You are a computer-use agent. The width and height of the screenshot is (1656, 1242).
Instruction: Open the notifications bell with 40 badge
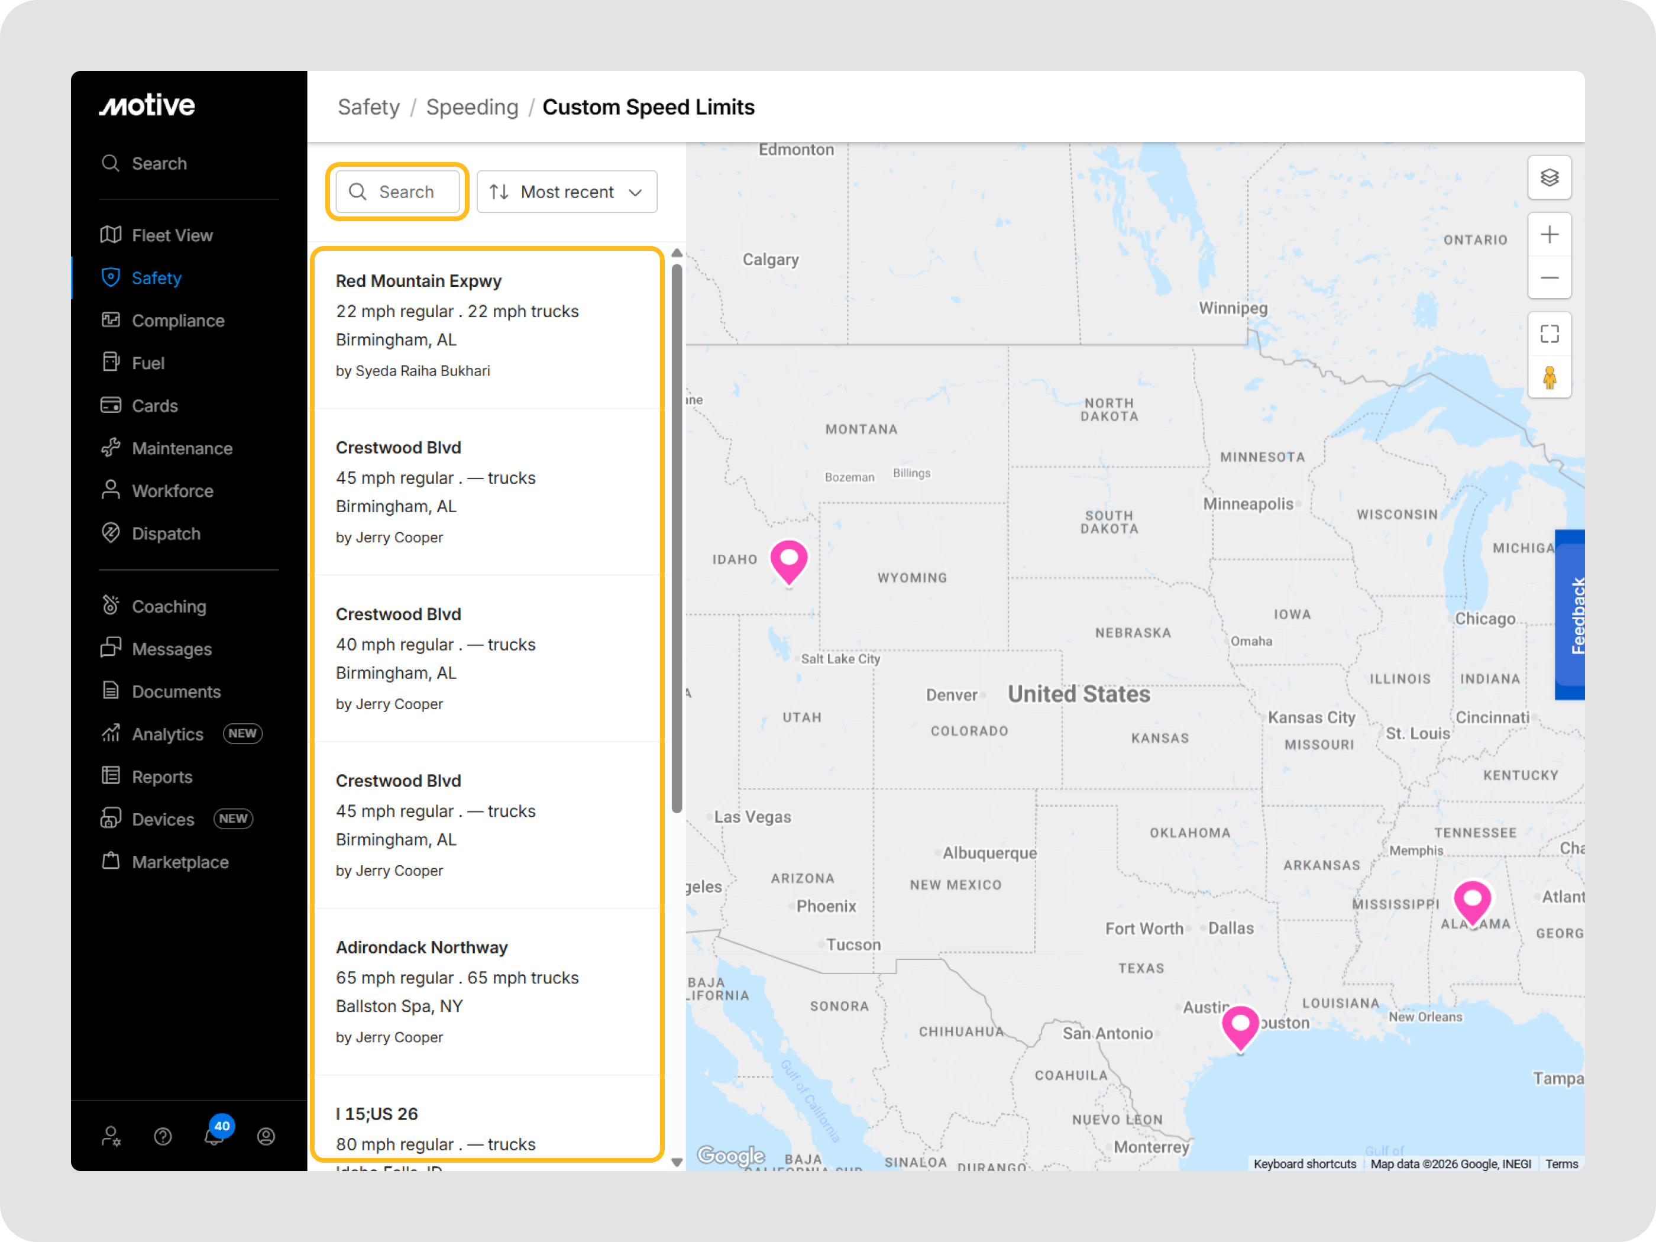(x=214, y=1136)
